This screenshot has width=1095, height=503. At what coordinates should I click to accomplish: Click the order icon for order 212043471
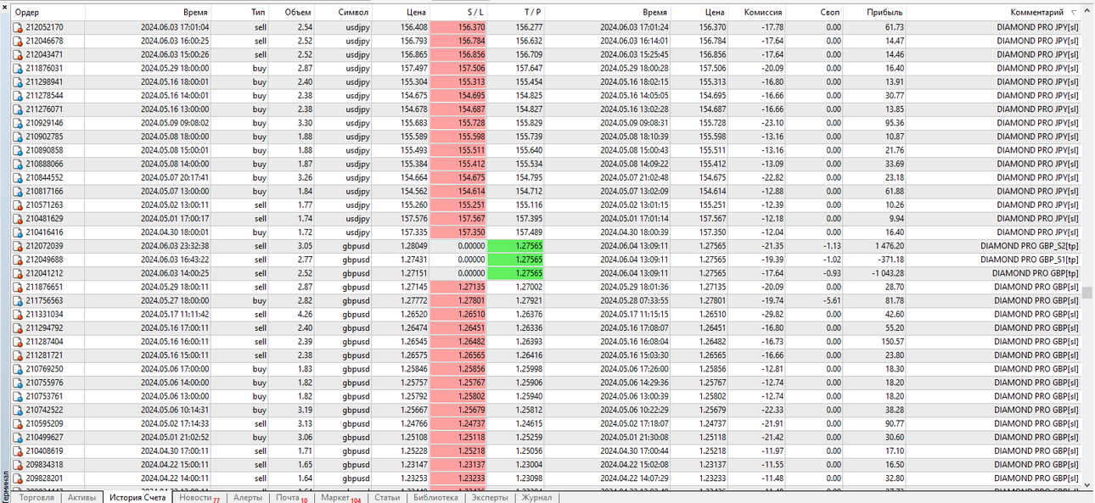tap(18, 54)
